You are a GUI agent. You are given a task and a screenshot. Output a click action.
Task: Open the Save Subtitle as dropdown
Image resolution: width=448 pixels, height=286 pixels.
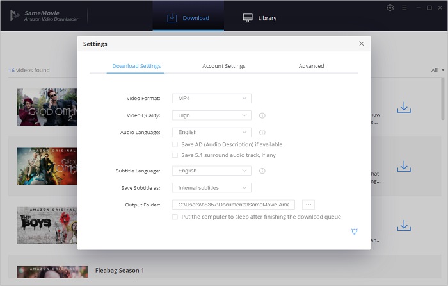pos(211,188)
